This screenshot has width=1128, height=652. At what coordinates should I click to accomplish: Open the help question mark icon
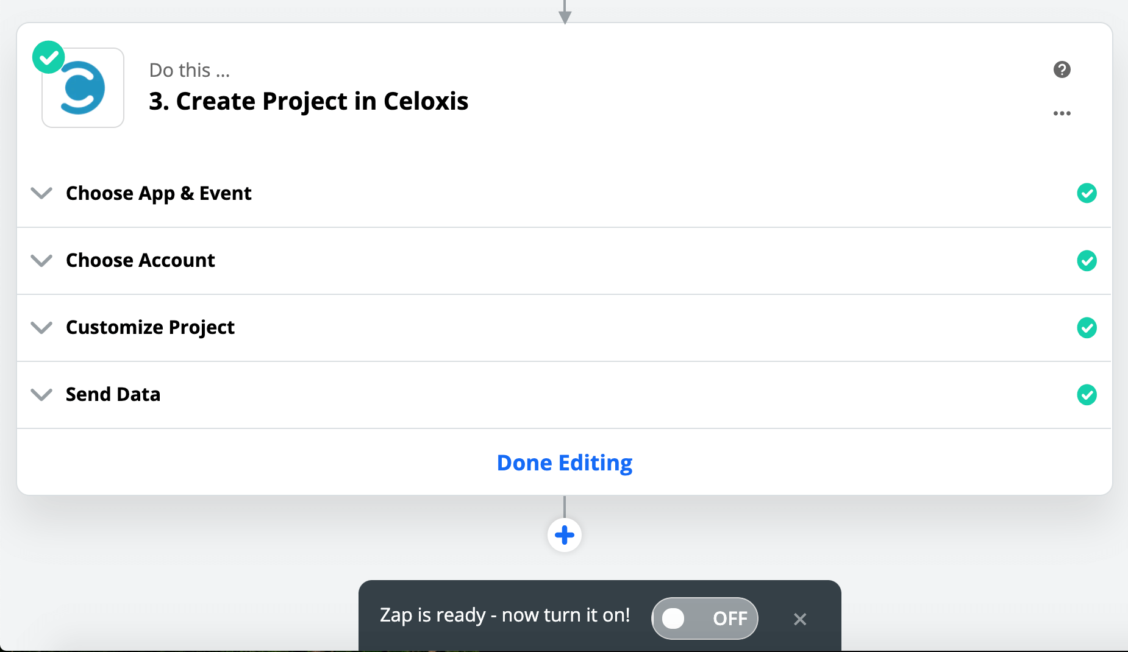1062,69
